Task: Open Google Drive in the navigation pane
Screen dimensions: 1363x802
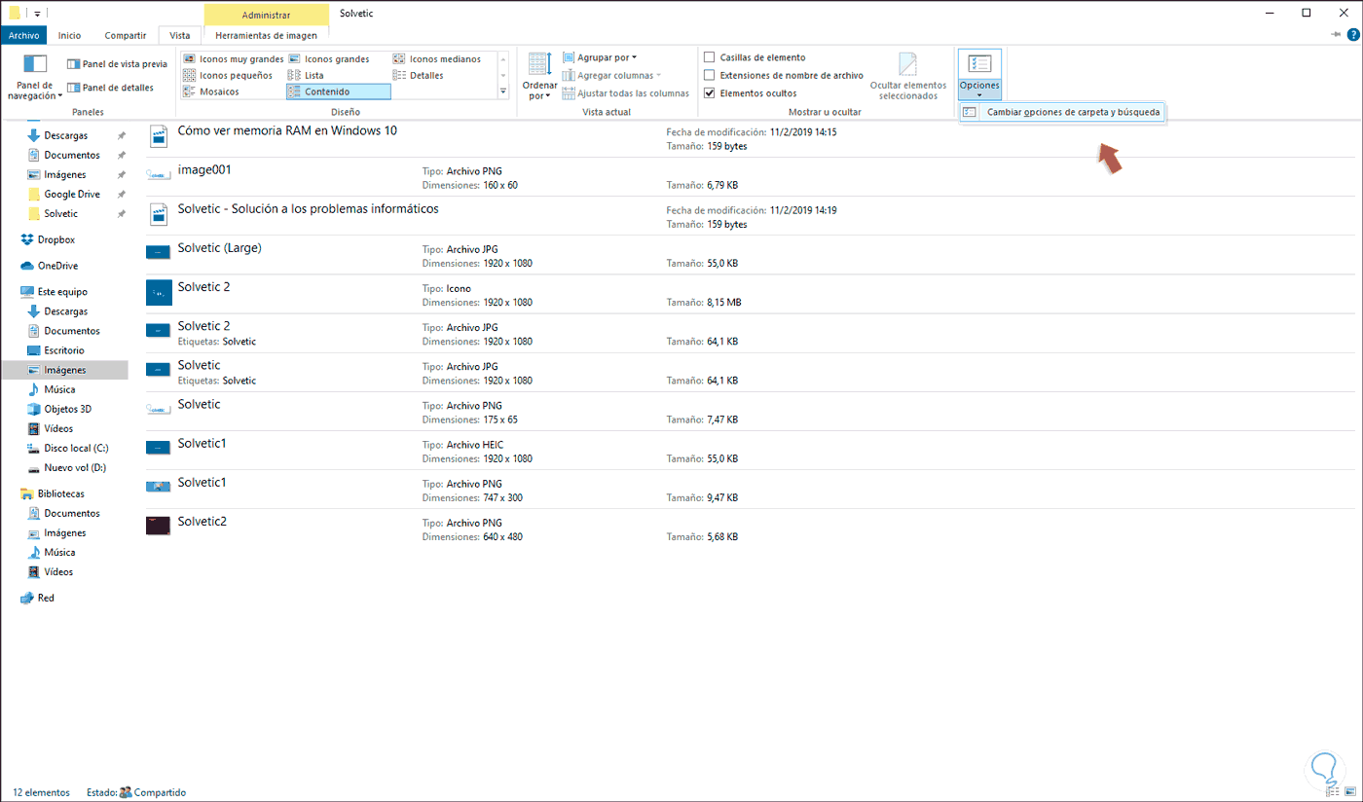Action: point(72,195)
